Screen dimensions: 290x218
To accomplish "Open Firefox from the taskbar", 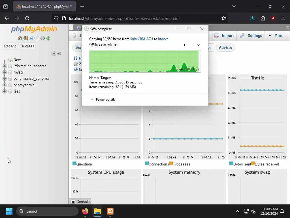I will (85, 211).
